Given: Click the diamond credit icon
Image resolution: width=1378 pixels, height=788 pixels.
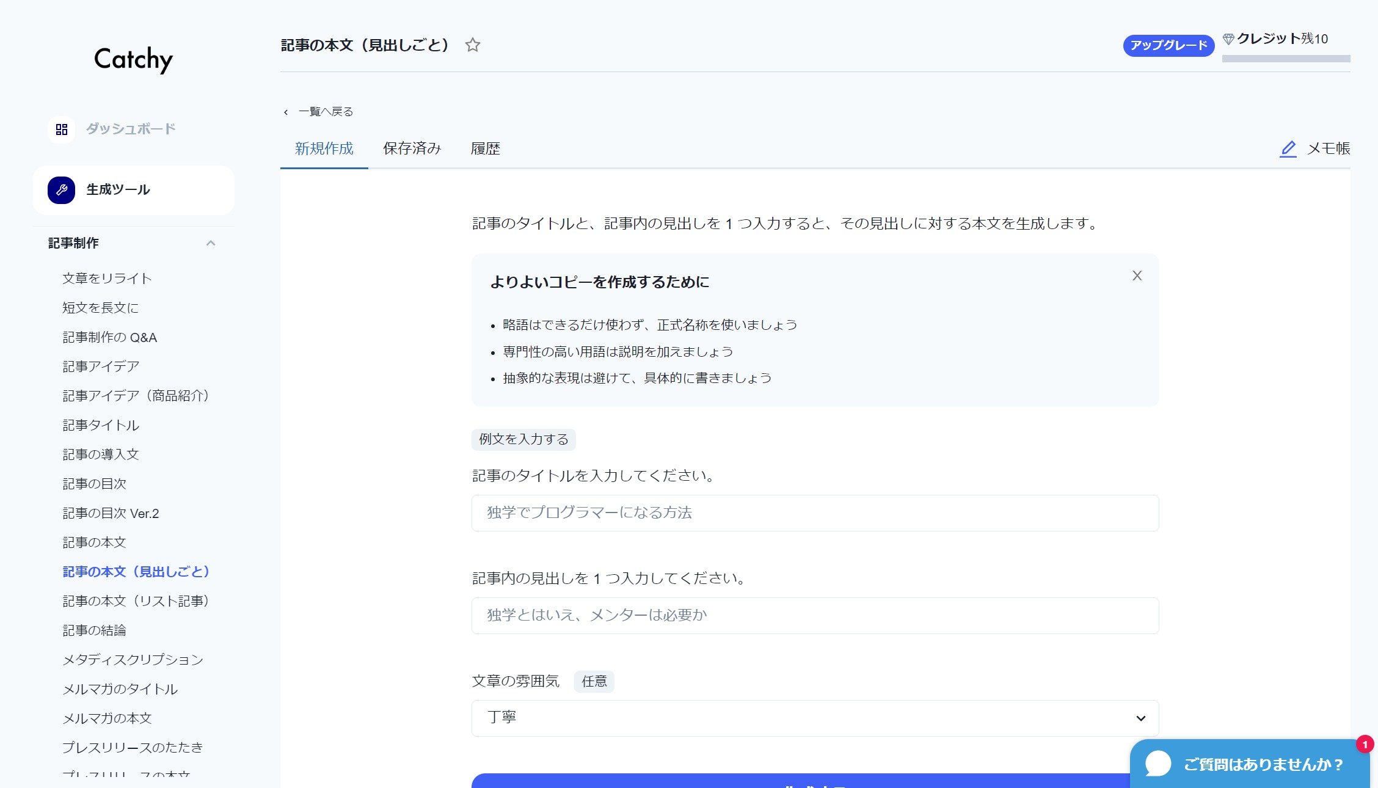Looking at the screenshot, I should tap(1228, 39).
